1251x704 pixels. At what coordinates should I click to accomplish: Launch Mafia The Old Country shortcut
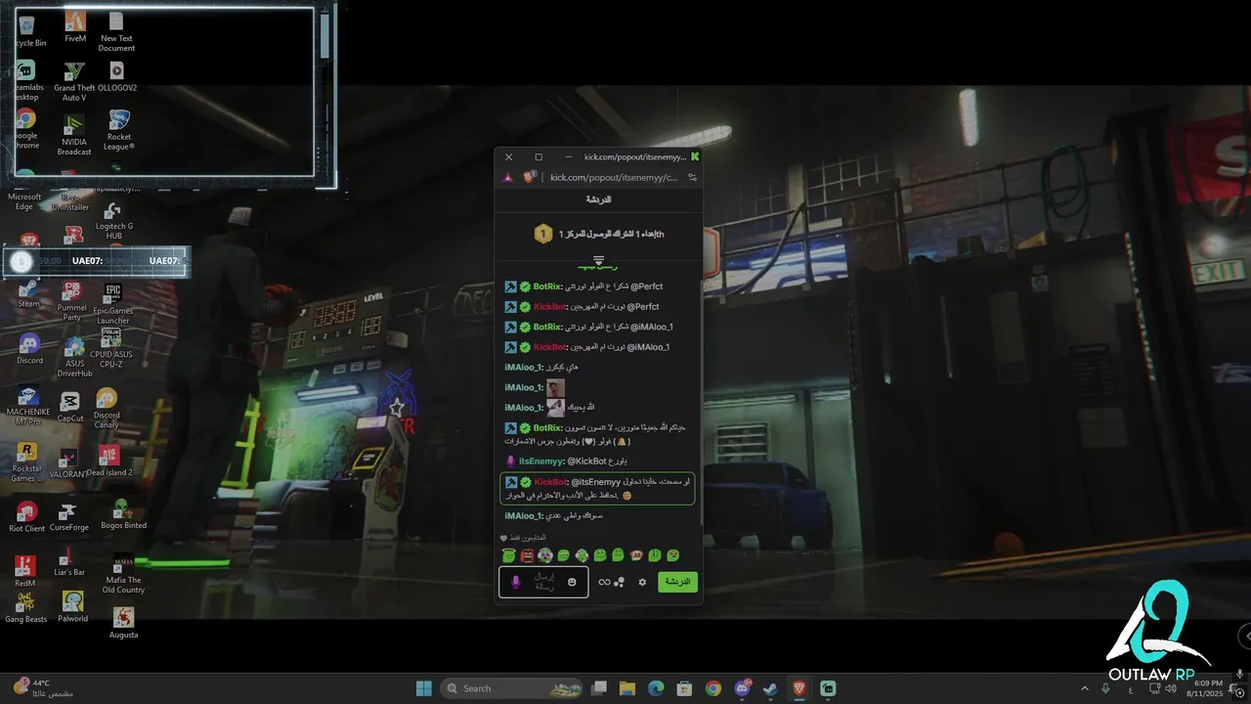point(123,574)
